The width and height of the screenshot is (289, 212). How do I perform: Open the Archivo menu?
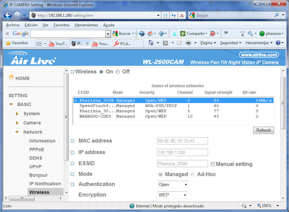click(13, 25)
